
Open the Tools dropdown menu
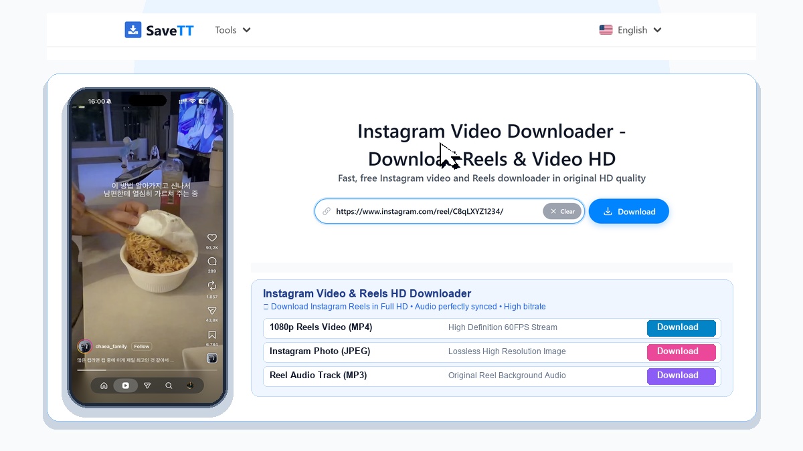click(x=232, y=30)
